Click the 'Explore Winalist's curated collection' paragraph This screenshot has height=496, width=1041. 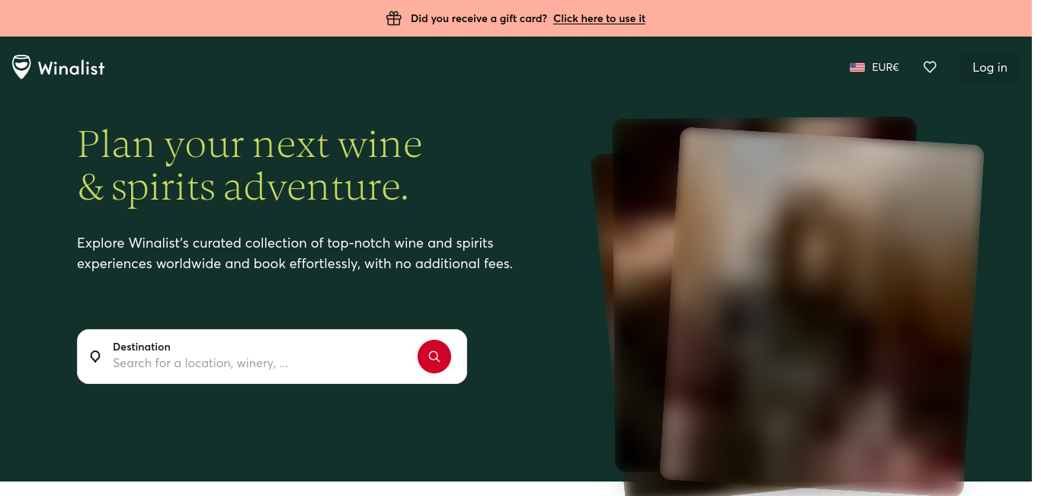pyautogui.click(x=295, y=254)
